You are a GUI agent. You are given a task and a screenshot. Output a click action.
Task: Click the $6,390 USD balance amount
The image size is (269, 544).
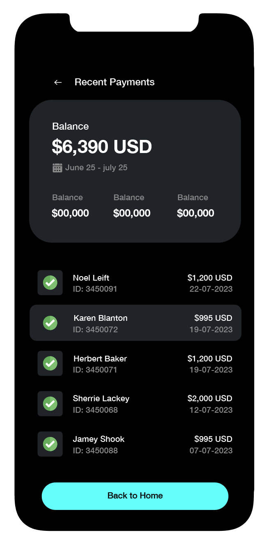(x=102, y=147)
